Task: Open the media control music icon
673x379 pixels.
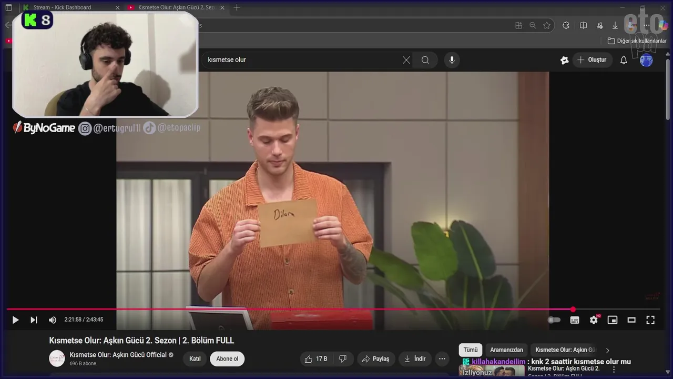Action: click(600, 25)
